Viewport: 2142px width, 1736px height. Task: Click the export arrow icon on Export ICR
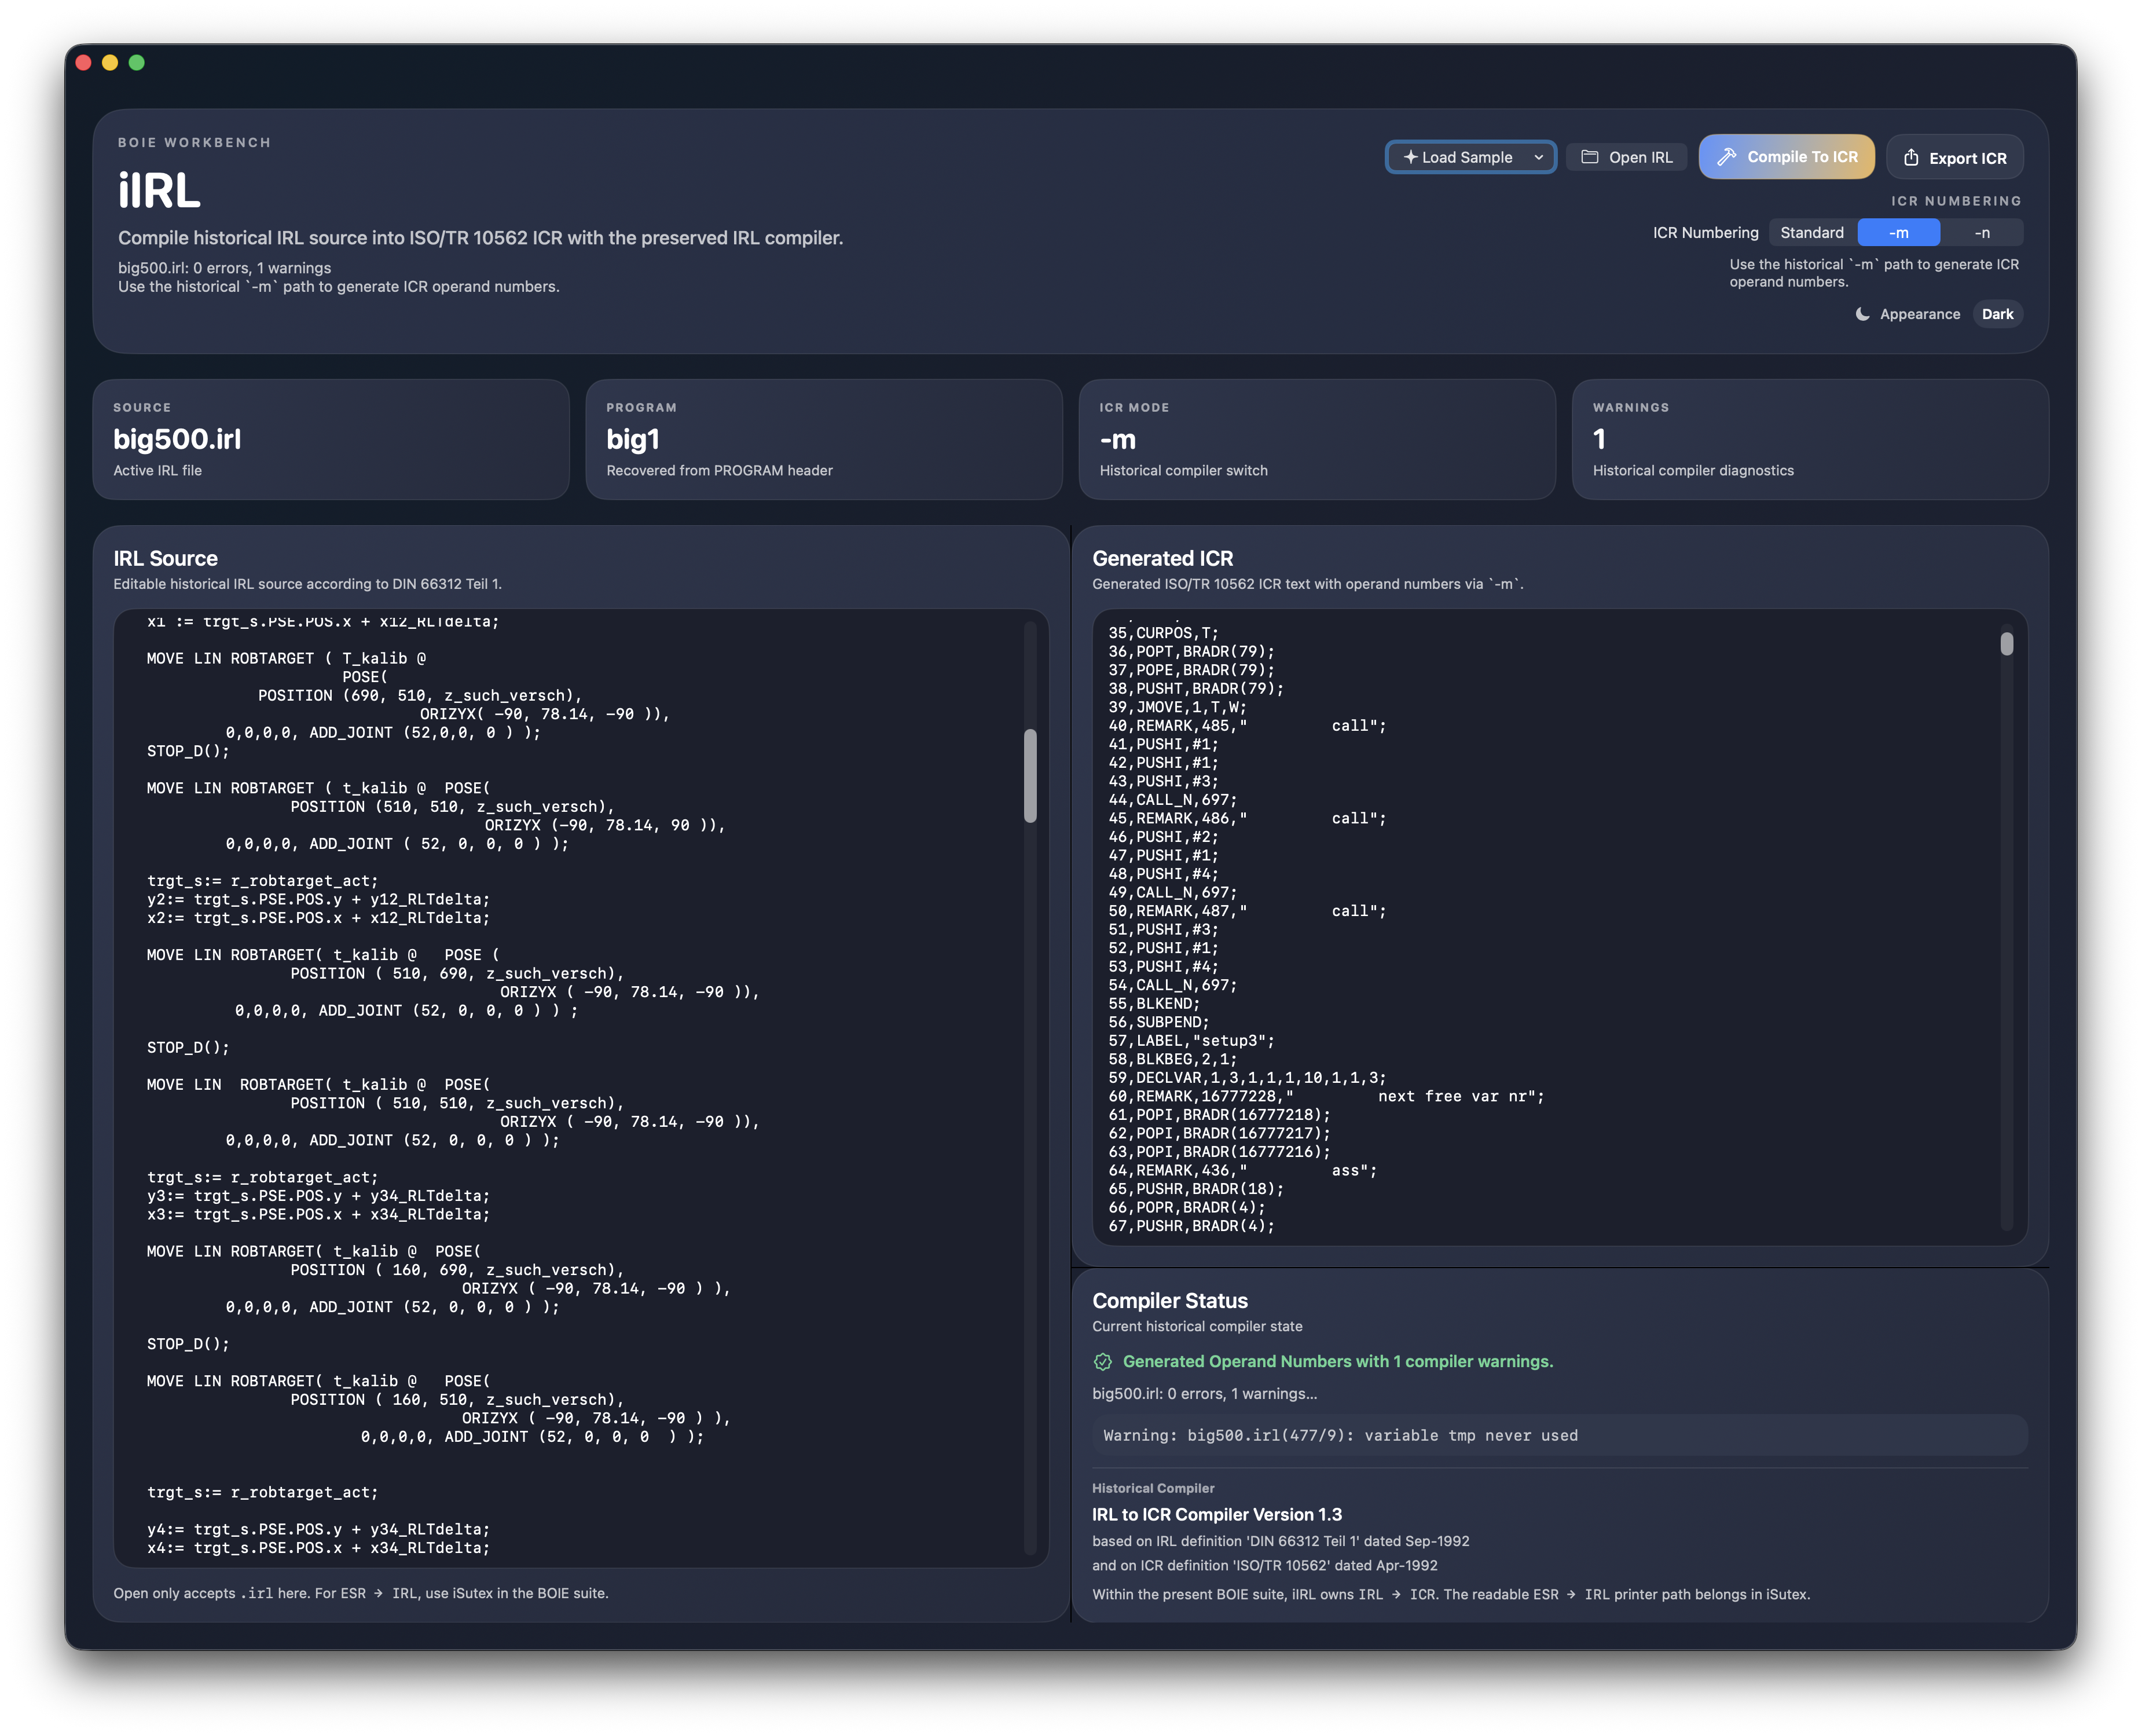tap(1913, 157)
